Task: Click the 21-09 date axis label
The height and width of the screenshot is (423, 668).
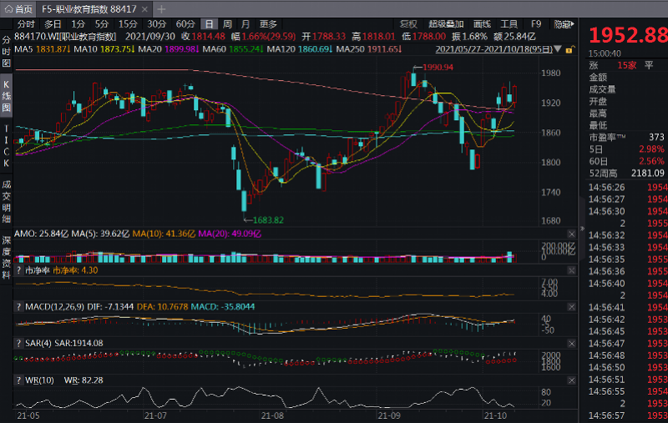Action: pos(389,415)
